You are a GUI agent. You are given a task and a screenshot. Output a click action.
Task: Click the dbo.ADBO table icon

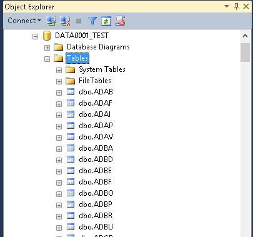[x=71, y=193]
